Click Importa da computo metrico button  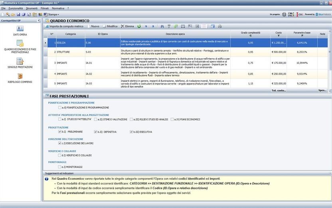64,26
